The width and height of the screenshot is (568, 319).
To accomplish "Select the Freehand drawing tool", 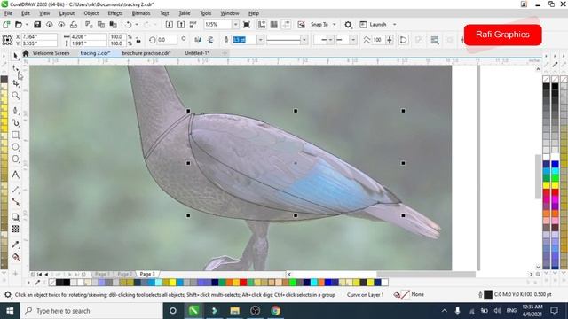I will [x=16, y=110].
